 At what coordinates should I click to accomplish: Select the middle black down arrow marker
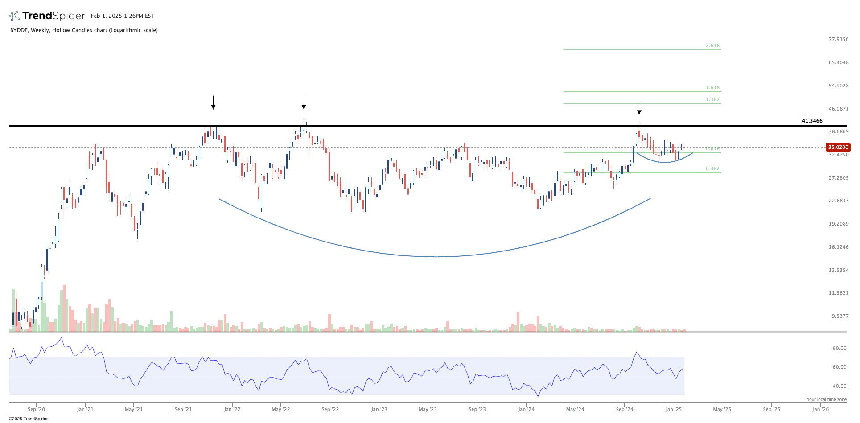pyautogui.click(x=304, y=103)
